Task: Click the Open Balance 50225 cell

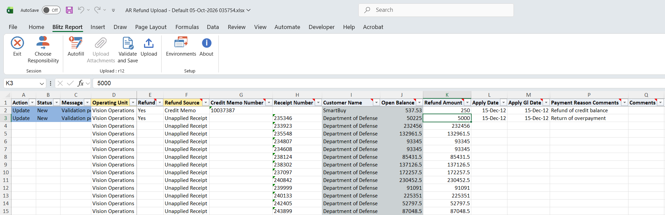Action: [x=402, y=118]
